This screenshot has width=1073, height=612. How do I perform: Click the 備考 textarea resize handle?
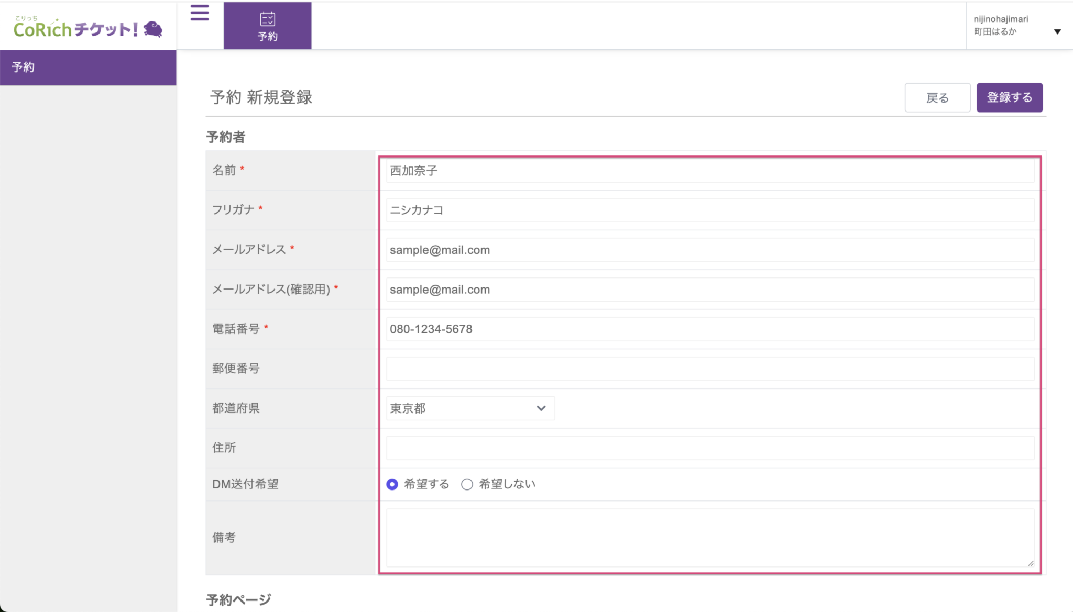(1031, 563)
